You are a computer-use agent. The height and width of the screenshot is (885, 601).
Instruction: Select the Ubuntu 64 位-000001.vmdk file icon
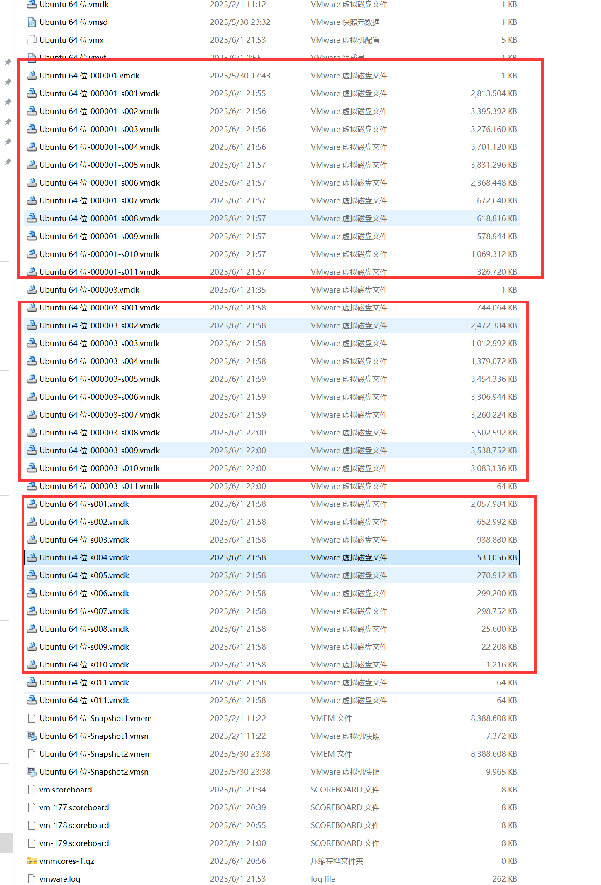click(x=32, y=76)
